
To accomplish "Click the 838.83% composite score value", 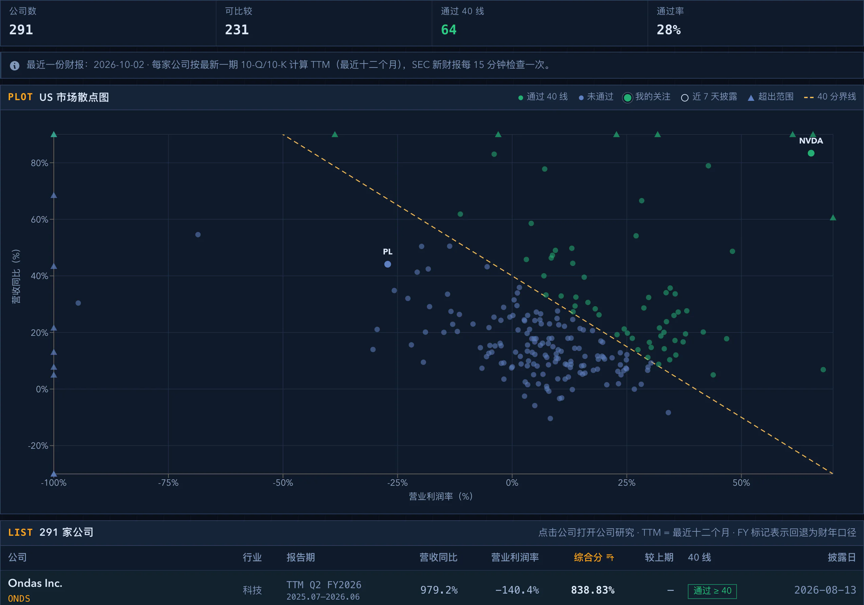I will tap(593, 590).
